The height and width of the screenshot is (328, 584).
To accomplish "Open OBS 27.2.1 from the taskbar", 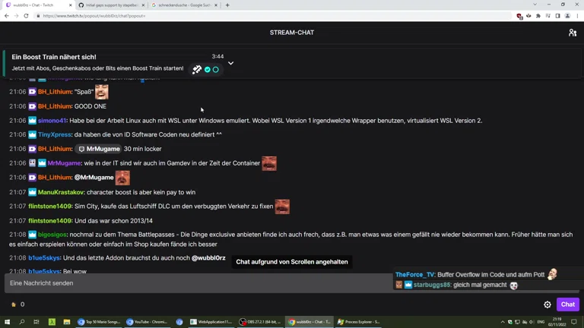I will point(260,322).
